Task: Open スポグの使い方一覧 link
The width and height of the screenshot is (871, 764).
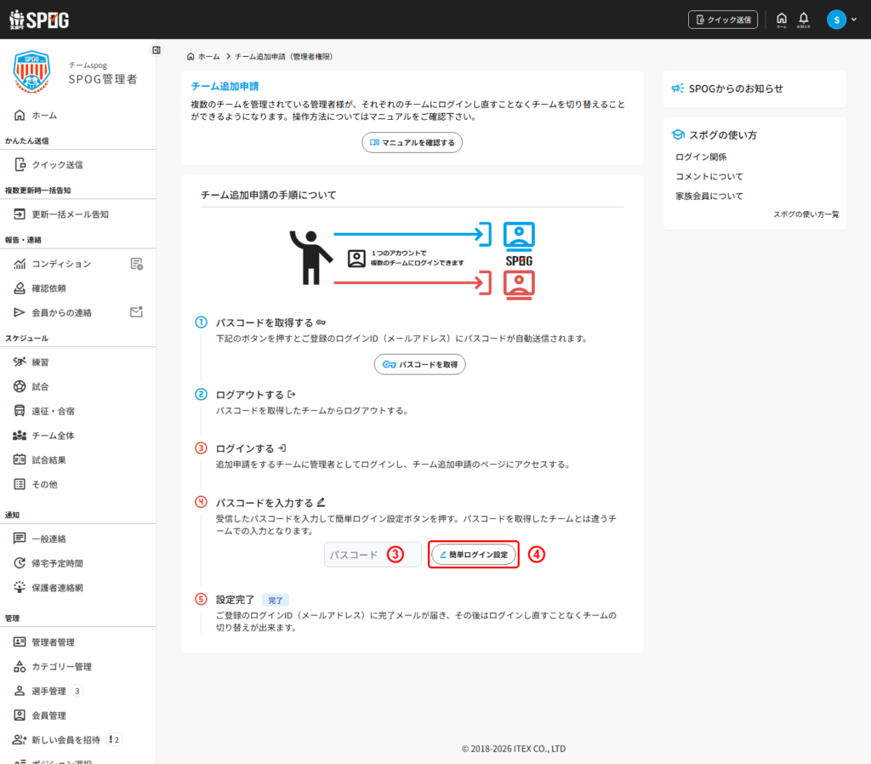Action: pos(806,214)
